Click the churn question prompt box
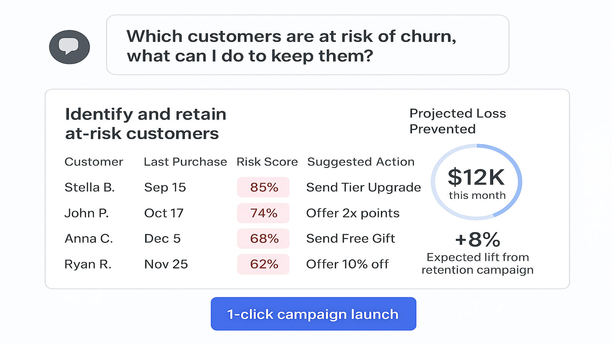The width and height of the screenshot is (612, 344). tap(307, 45)
